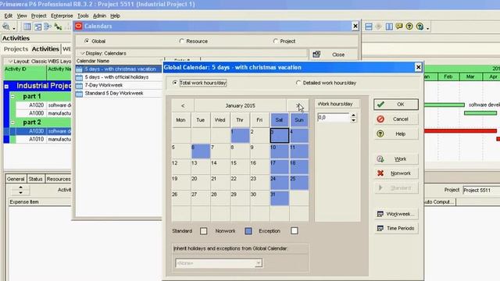
Task: Click calendar icon of '5 days - with official holidays'
Action: [79, 77]
